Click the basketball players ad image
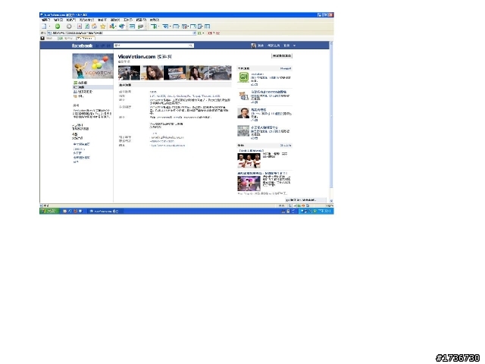 click(249, 161)
